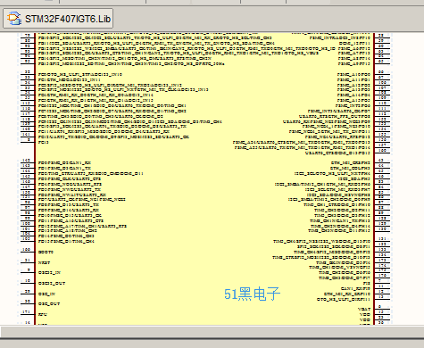
Task: Select the OSC32_OUT pin label
Action: point(52,283)
